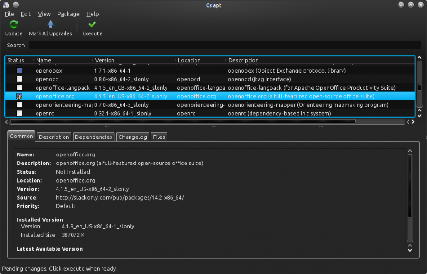Switch to the Dependencies tab
The image size is (427, 274).
tap(93, 137)
